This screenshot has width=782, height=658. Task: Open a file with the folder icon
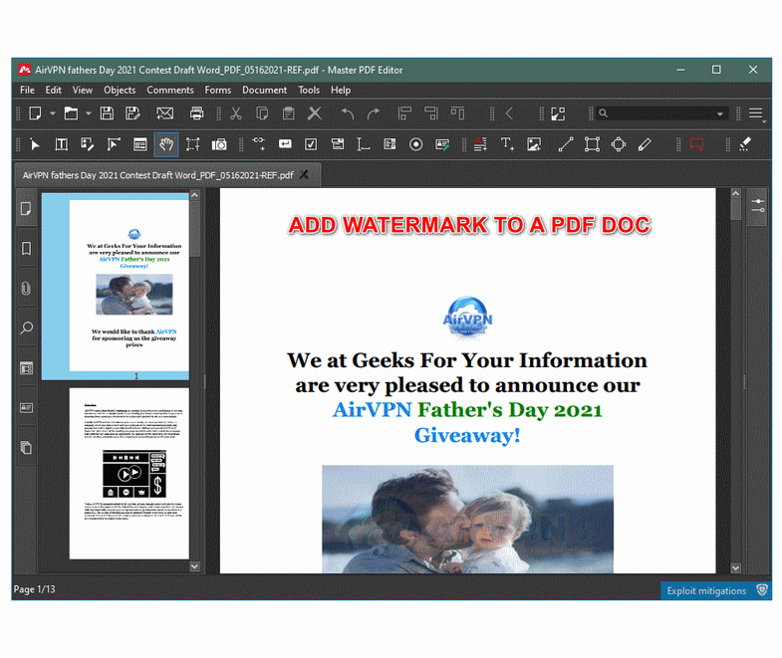(71, 113)
